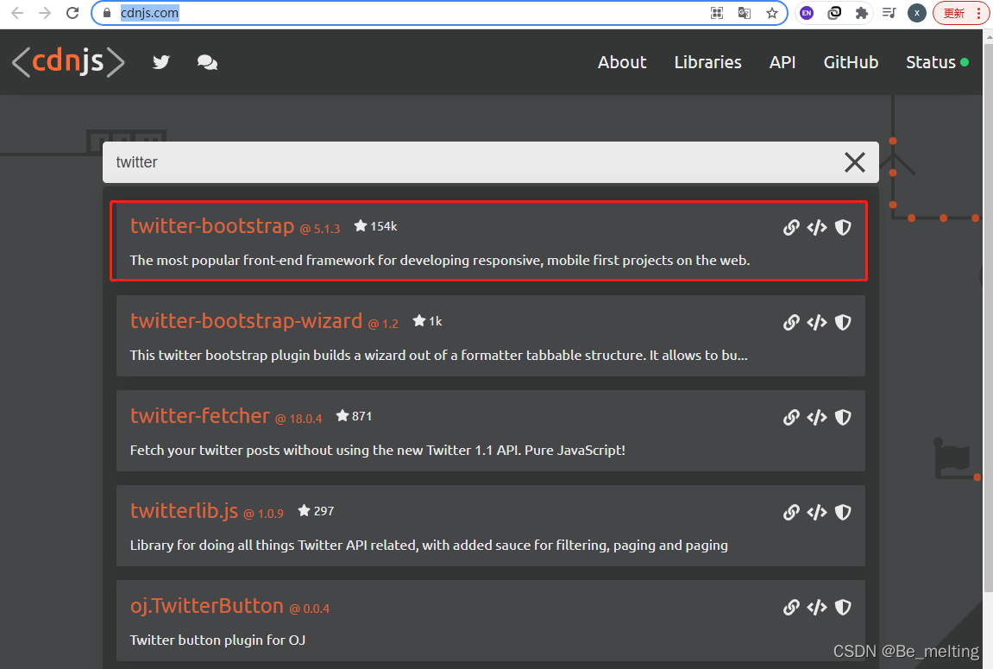Open the twitter-bootstrap library
993x669 pixels.
point(212,225)
